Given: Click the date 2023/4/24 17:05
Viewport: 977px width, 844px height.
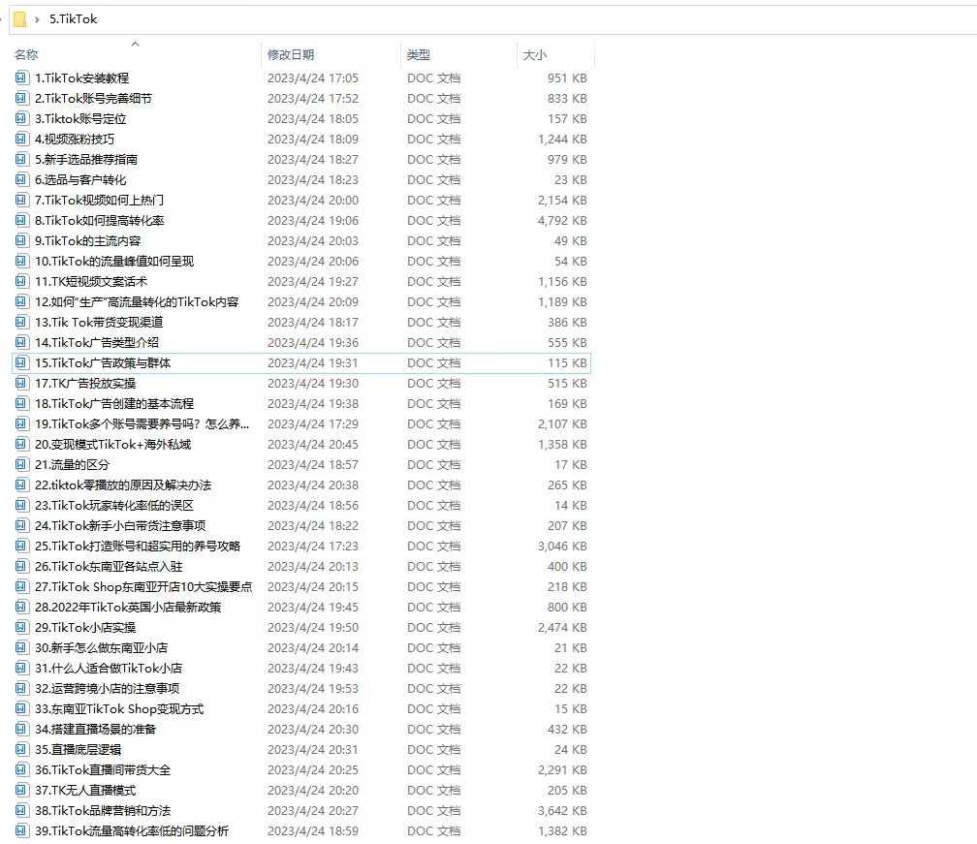Looking at the screenshot, I should (x=313, y=78).
